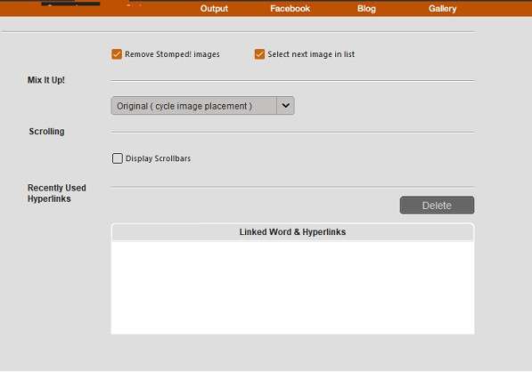Click the Linked Word & Hyperlinks column header

click(x=292, y=232)
